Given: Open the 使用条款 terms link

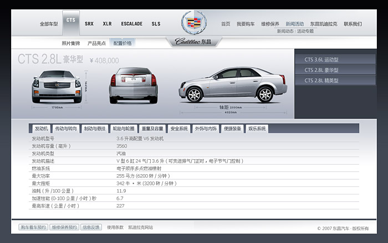Looking at the screenshot, I should [115, 227].
